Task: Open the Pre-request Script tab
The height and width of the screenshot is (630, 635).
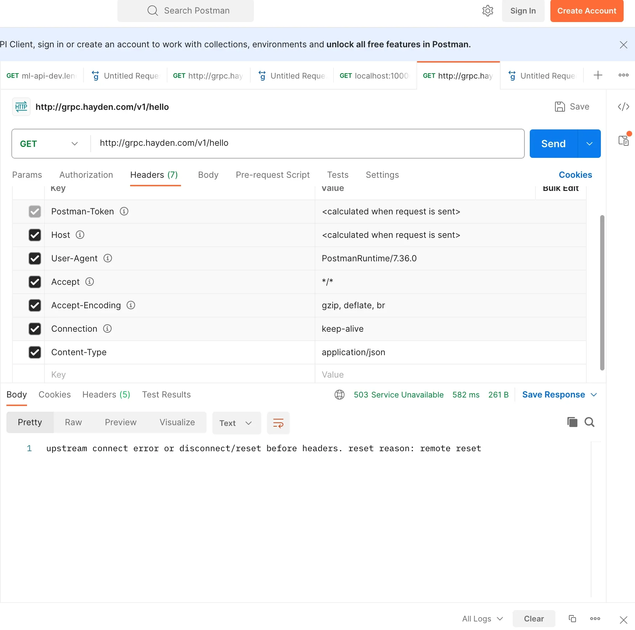Action: pos(273,175)
